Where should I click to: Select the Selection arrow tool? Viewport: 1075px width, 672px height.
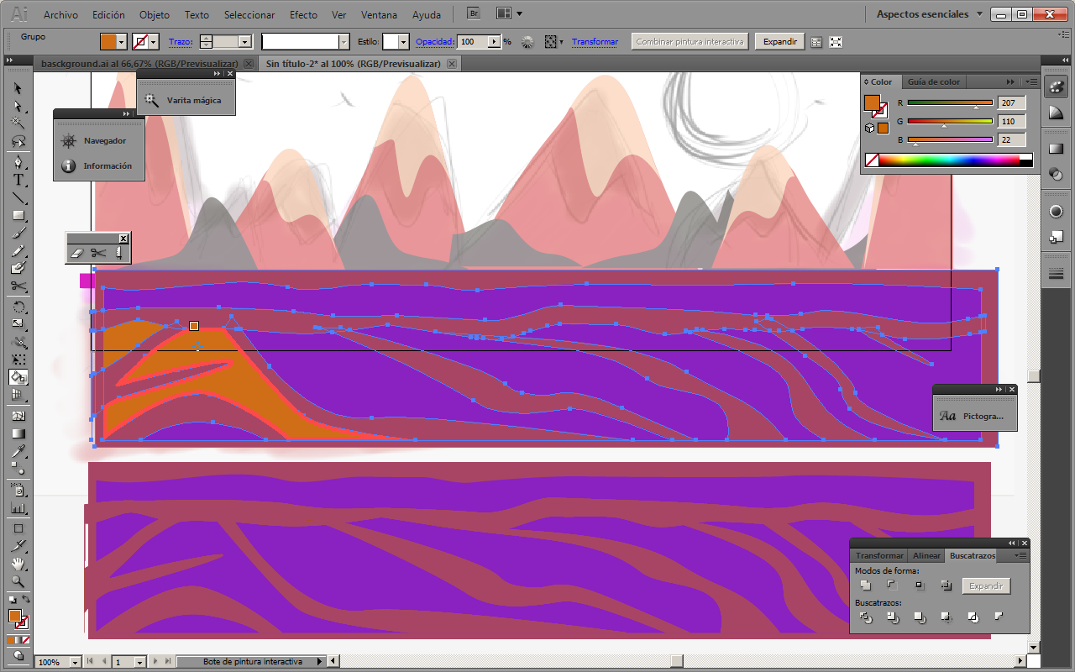click(x=18, y=88)
